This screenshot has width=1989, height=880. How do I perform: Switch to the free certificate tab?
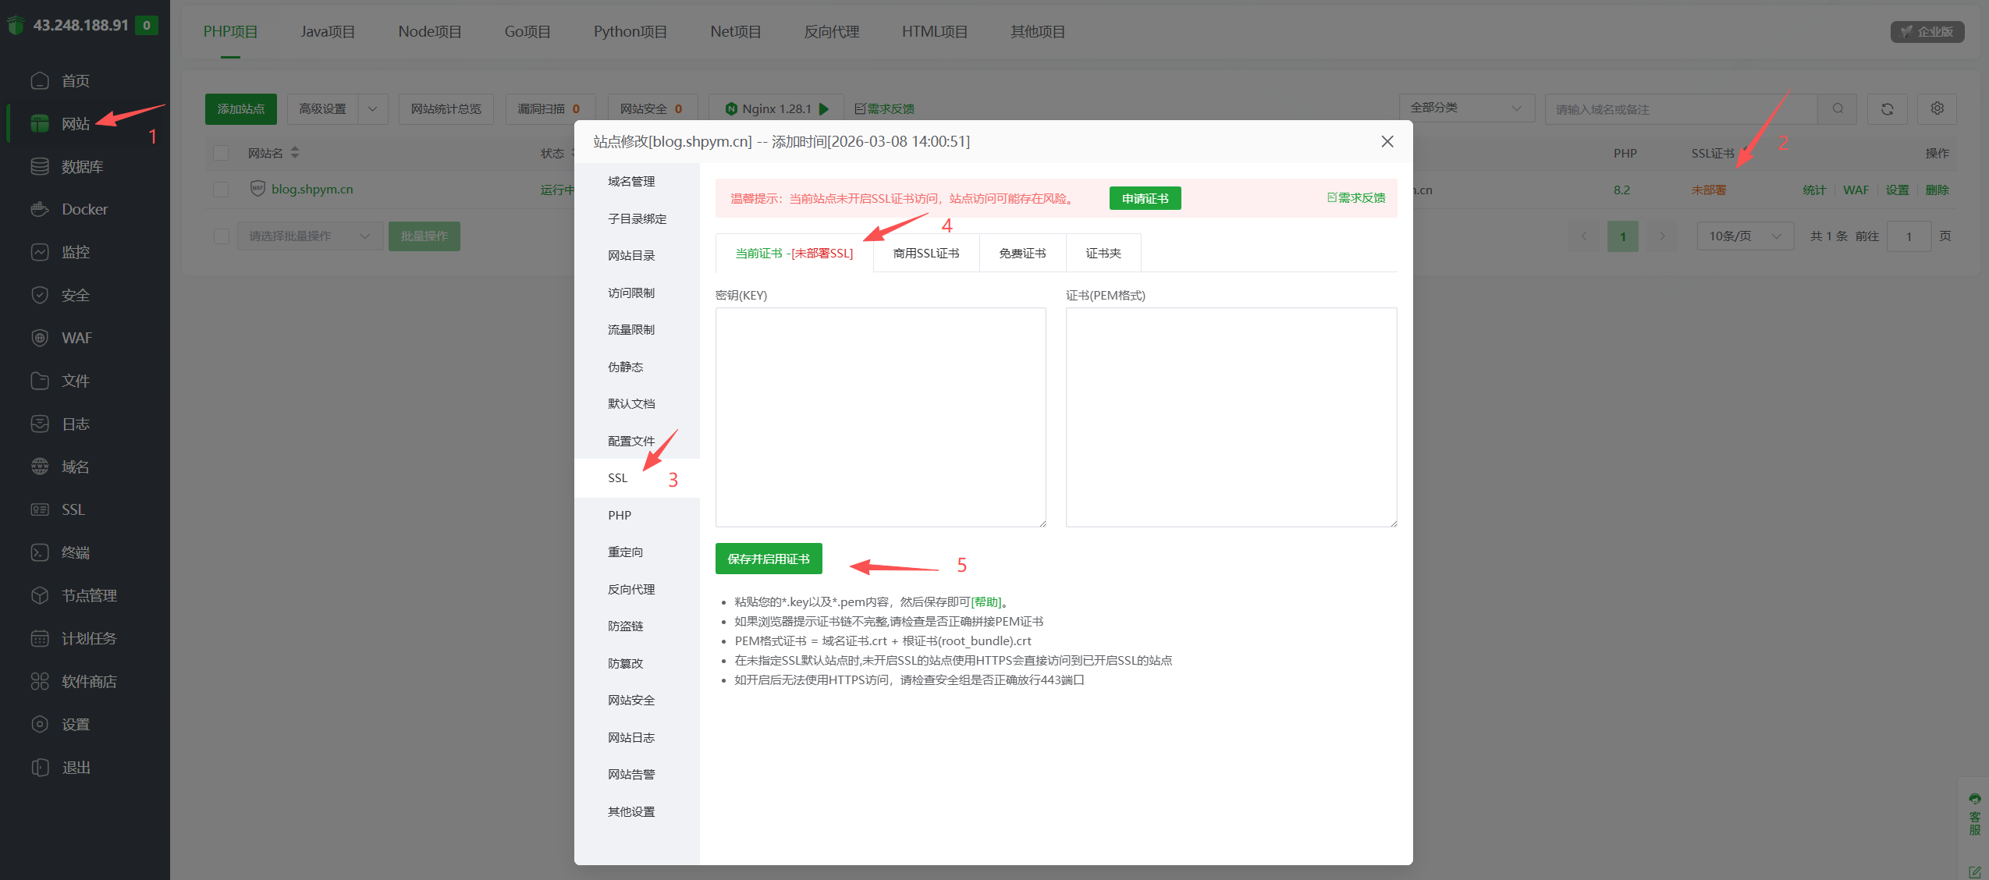pyautogui.click(x=1022, y=254)
